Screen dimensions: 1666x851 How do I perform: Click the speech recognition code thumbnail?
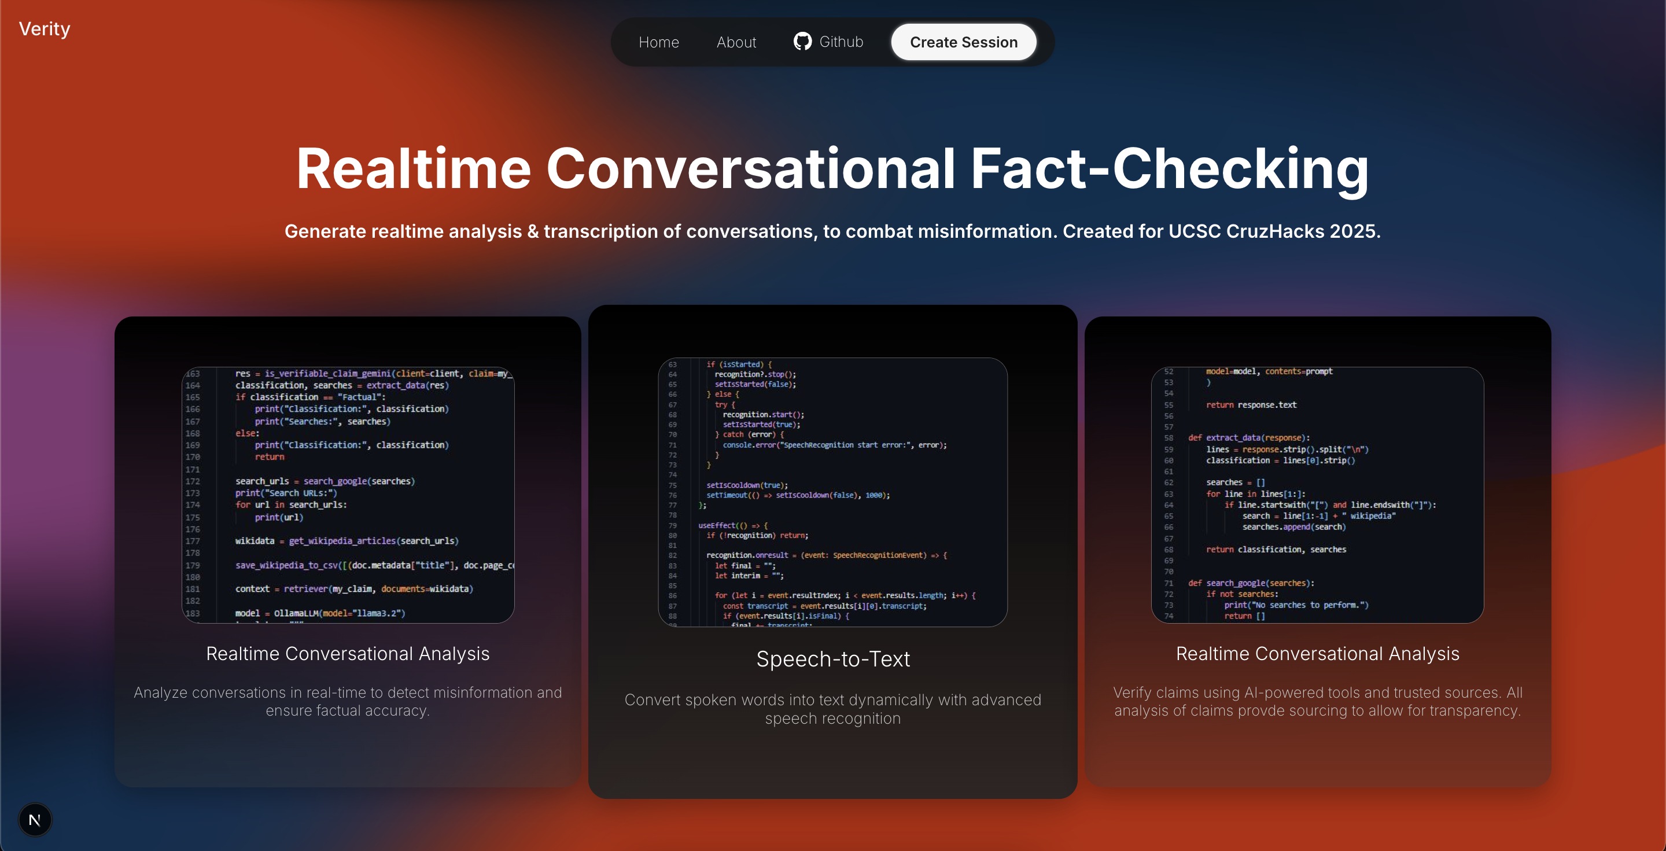[x=832, y=492]
